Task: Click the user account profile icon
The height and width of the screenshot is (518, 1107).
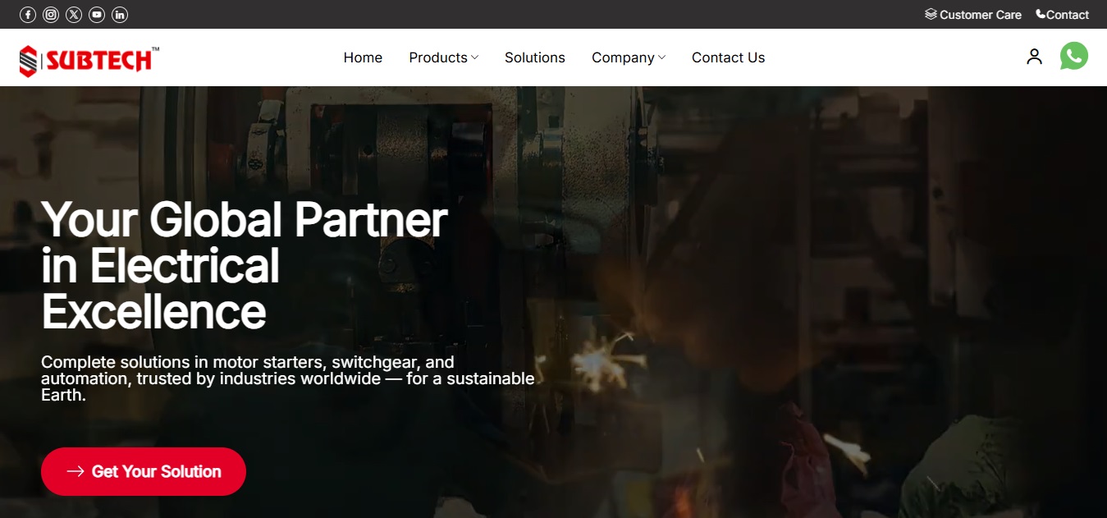Action: [x=1034, y=57]
